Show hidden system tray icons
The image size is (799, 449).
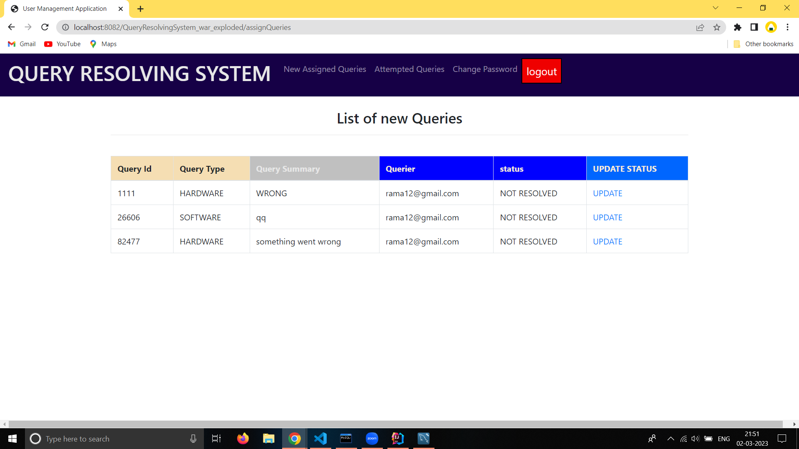670,439
